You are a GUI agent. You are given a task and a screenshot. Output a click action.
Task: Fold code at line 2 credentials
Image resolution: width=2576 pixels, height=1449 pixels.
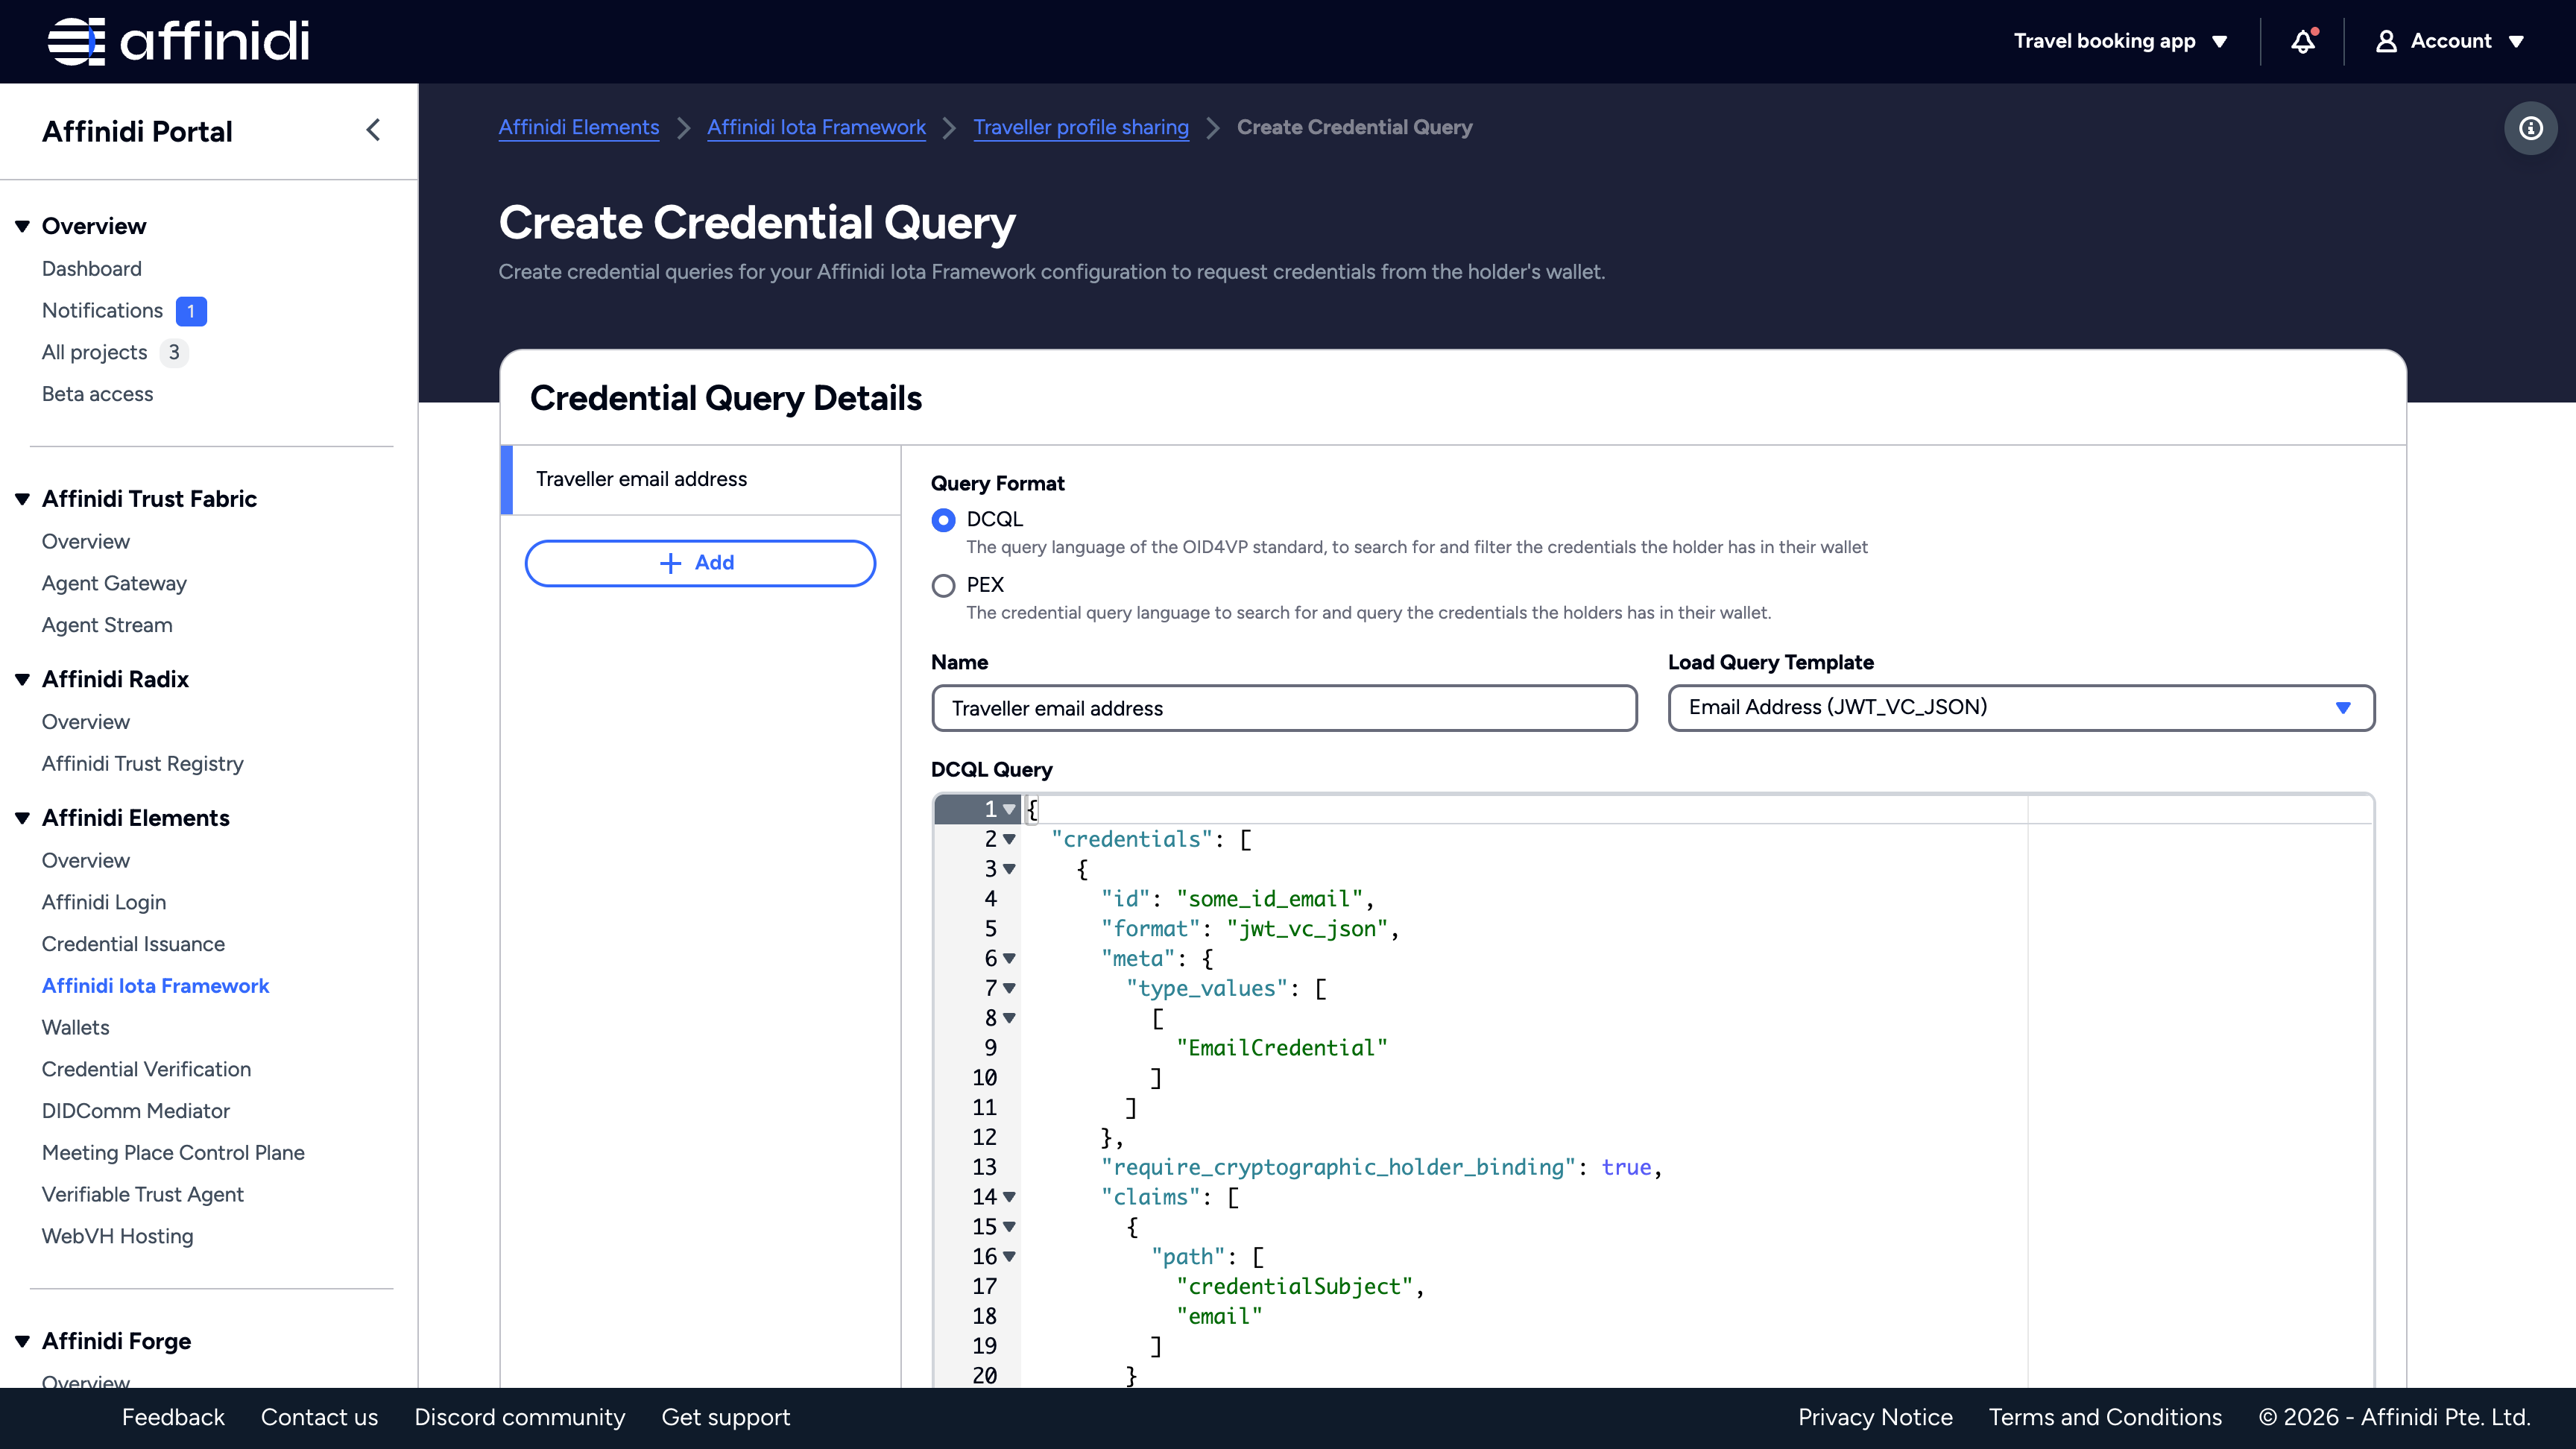coord(1009,839)
